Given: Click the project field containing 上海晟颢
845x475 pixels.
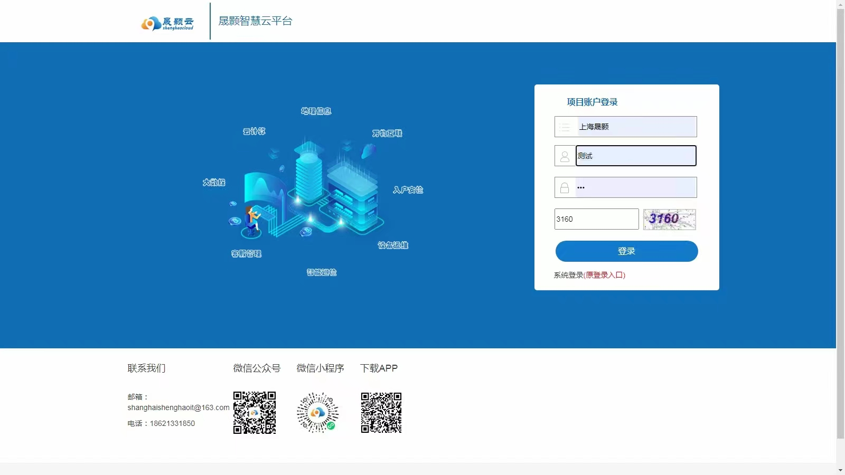Looking at the screenshot, I should pos(637,127).
